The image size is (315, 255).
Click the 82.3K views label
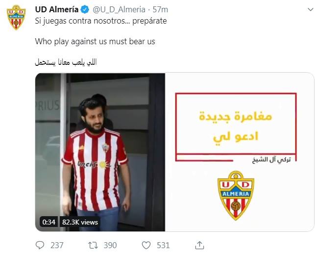80,222
